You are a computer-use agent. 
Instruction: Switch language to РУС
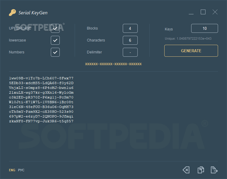click(x=21, y=170)
